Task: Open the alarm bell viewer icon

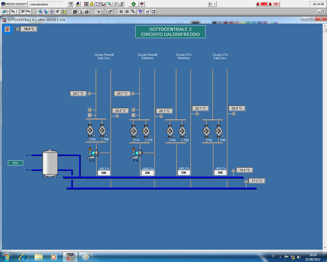Action: (x=92, y=4)
